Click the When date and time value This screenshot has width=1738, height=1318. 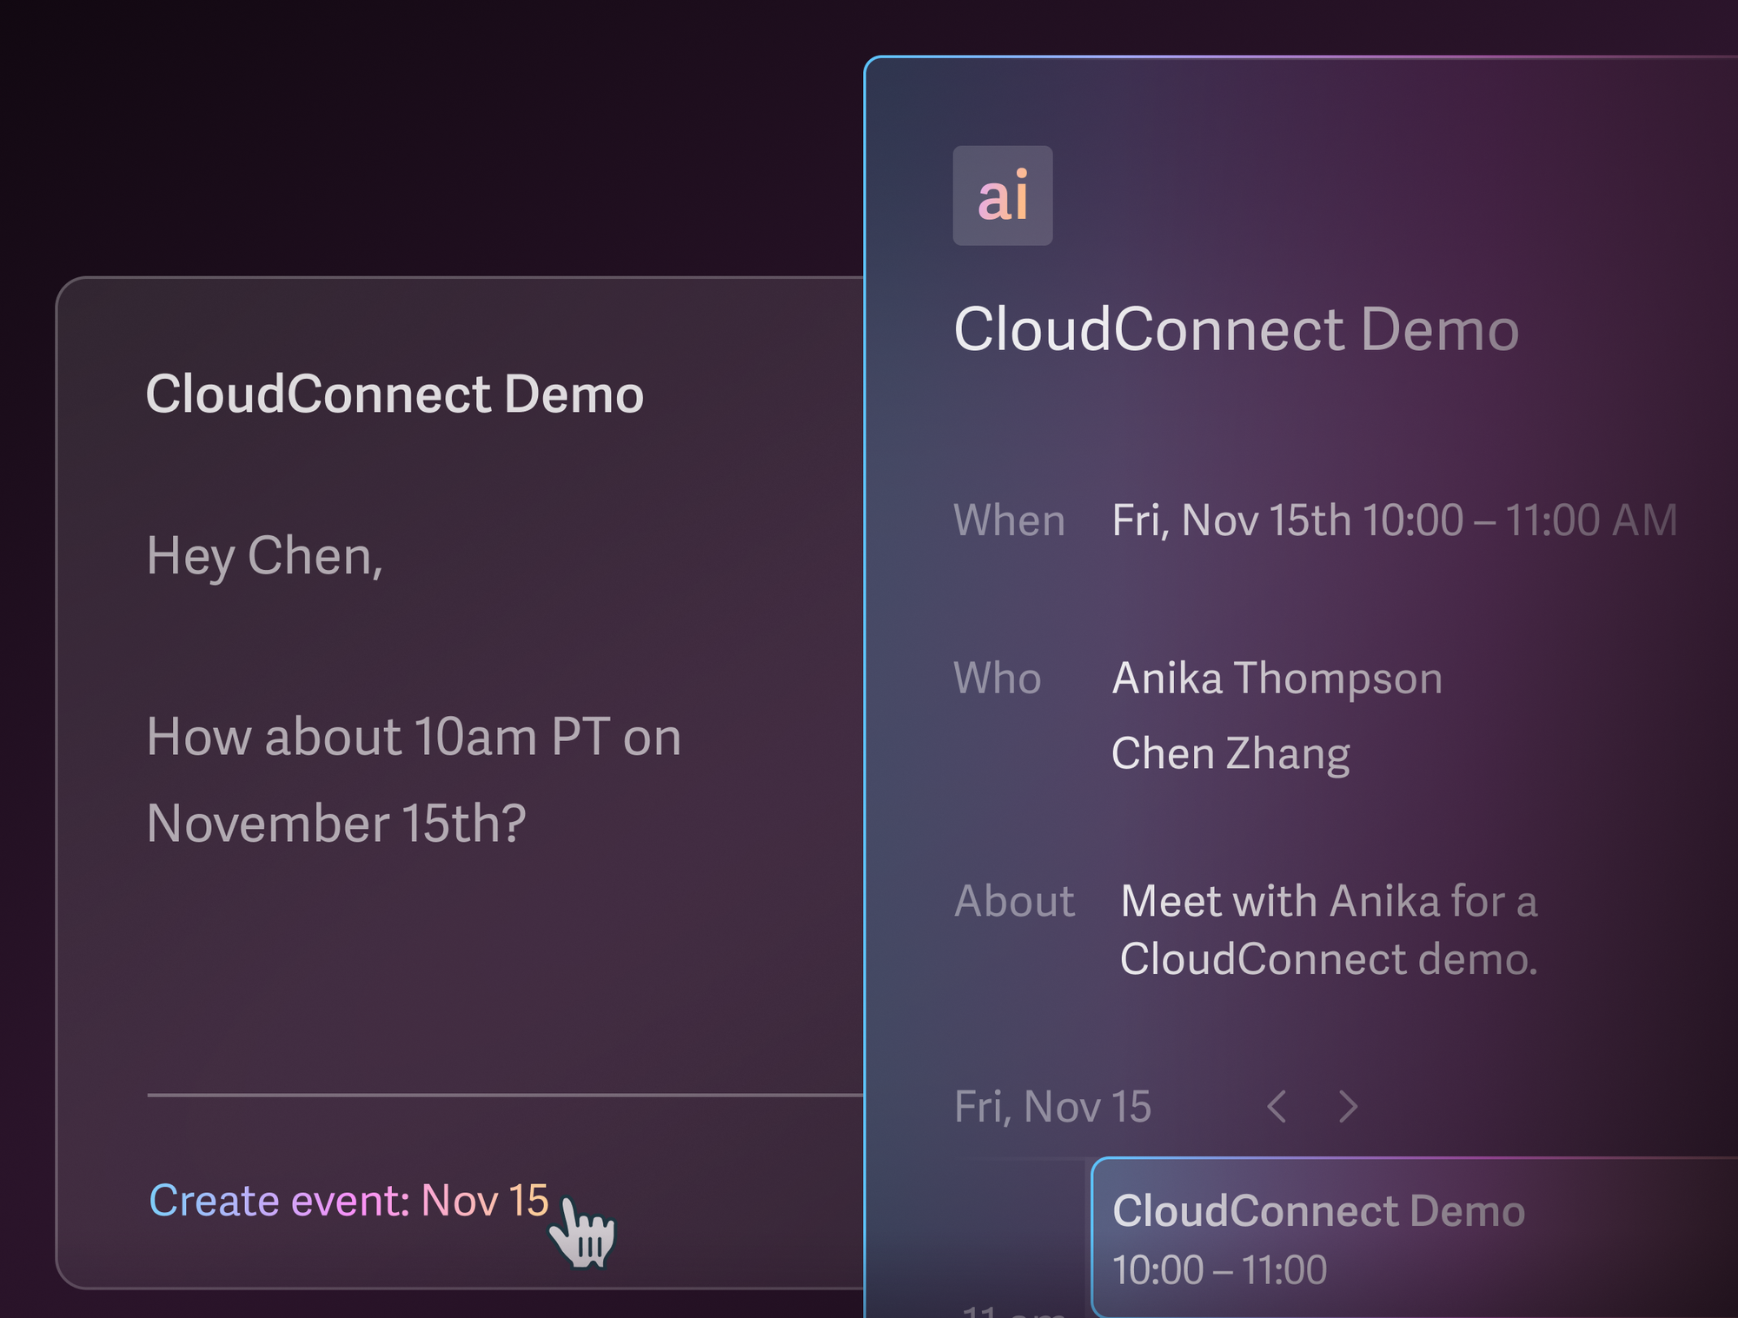click(1394, 520)
